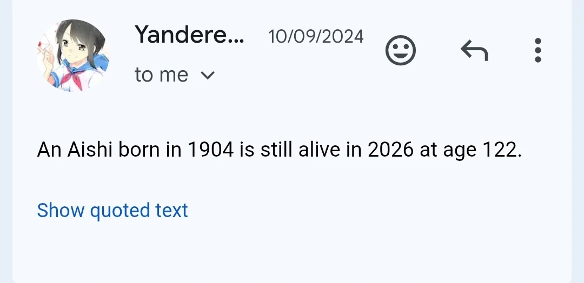This screenshot has height=283, width=584.
Task: Open the three-dot more options menu
Action: (x=537, y=50)
